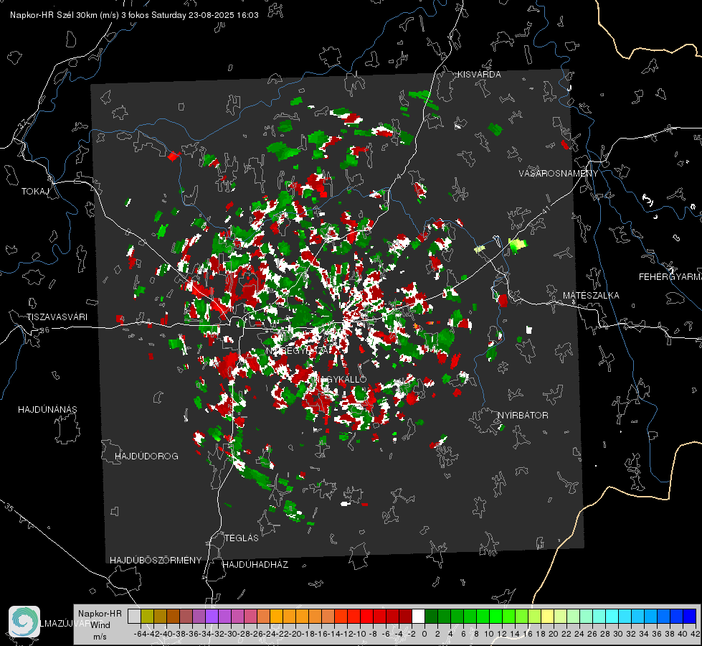702x646 pixels.
Task: Select the MÁTÉSZALKA city label
Action: click(591, 296)
